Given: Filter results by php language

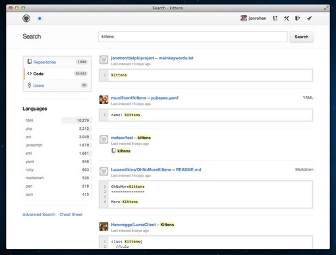Looking at the screenshot, I should (x=57, y=128).
